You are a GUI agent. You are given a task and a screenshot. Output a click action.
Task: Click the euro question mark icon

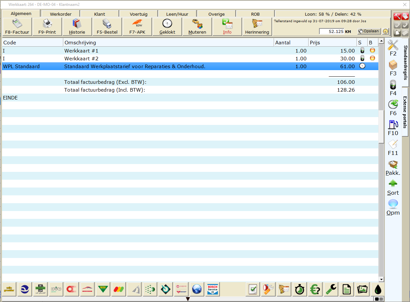tap(315, 289)
